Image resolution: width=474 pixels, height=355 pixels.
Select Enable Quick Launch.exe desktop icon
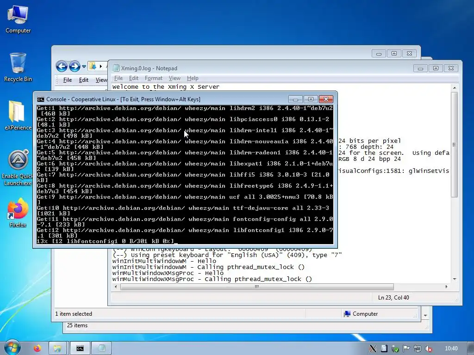[x=18, y=167]
